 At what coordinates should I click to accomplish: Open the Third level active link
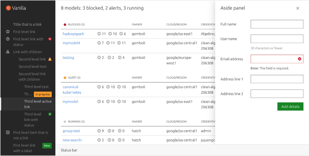point(38,104)
